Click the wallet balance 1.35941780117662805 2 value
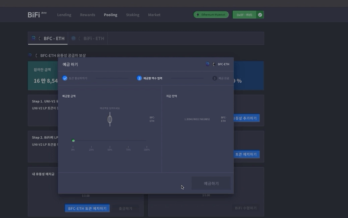Screen dimensions: 348x218 coord(197,119)
